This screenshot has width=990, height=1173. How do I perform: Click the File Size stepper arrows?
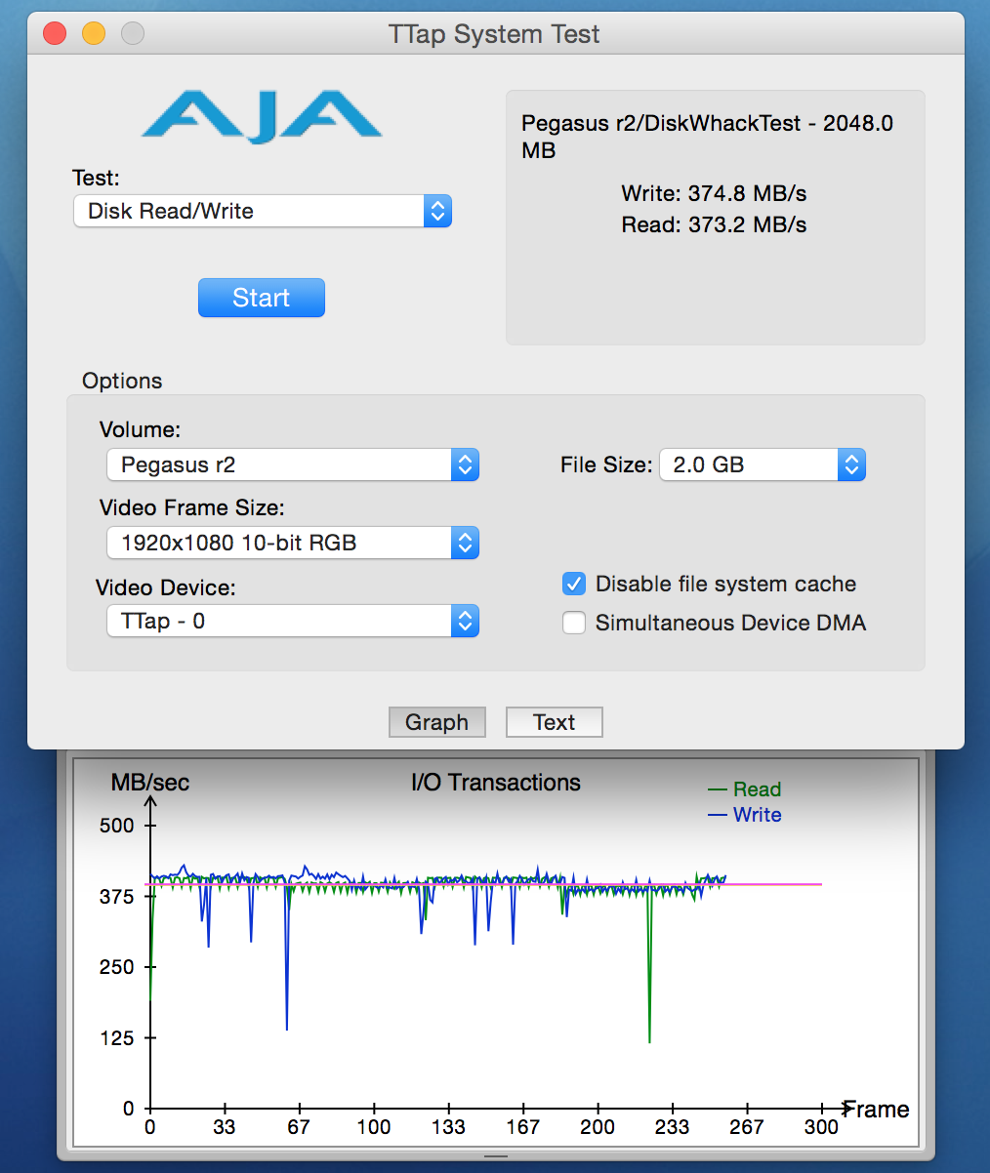(850, 465)
